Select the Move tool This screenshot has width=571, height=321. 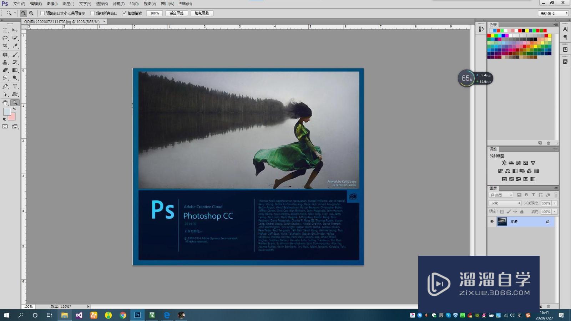pos(15,30)
